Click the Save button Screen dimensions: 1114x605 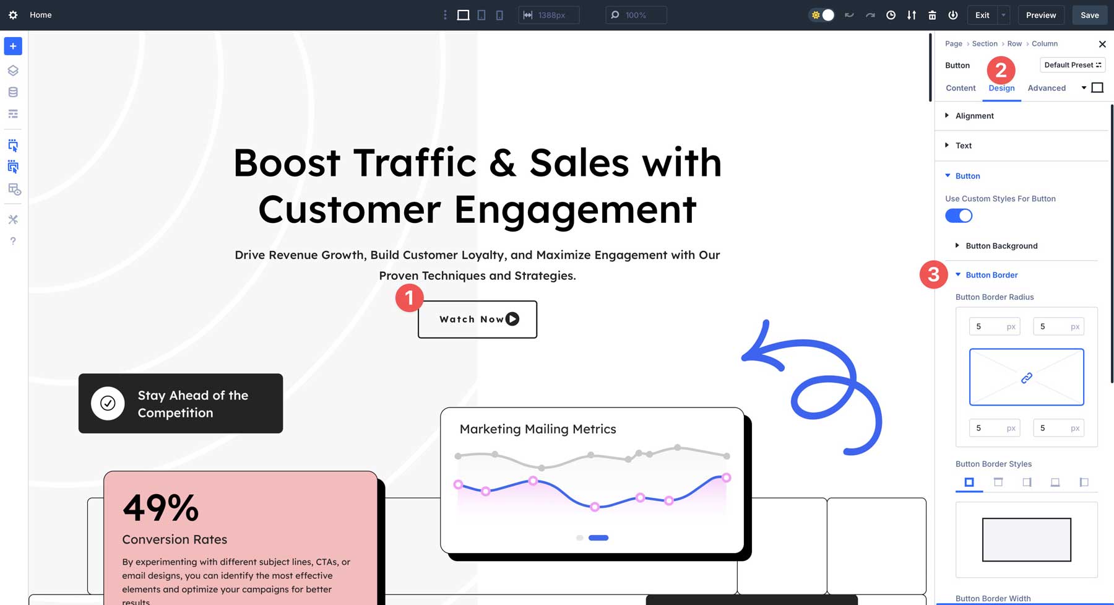(x=1089, y=14)
